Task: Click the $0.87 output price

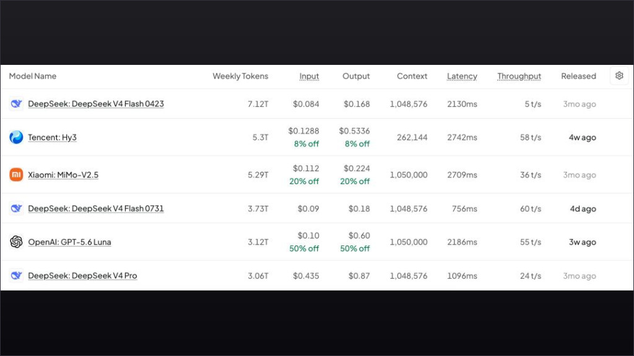Action: click(359, 276)
